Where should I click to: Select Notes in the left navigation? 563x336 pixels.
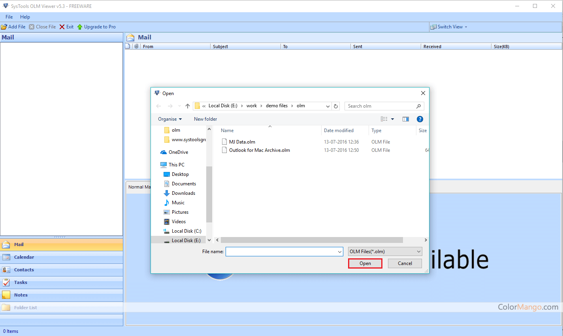tap(62, 295)
